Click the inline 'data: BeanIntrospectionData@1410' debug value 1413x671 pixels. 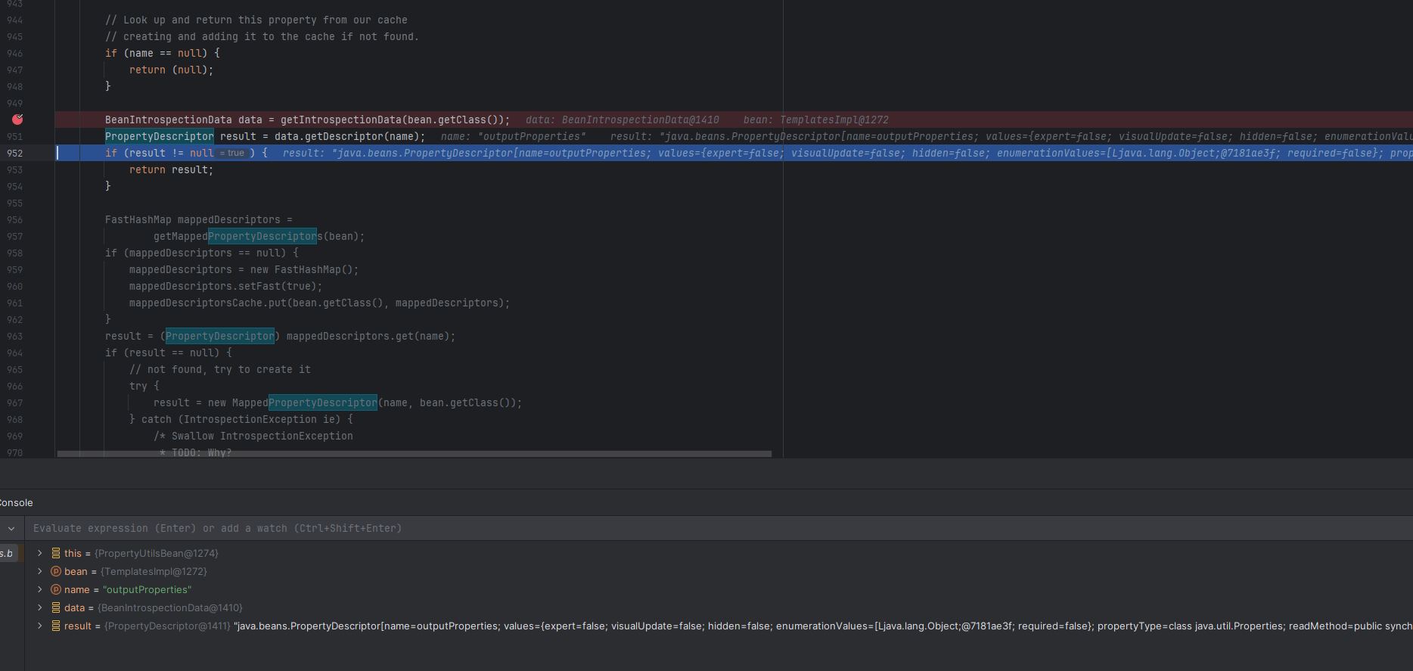point(622,120)
